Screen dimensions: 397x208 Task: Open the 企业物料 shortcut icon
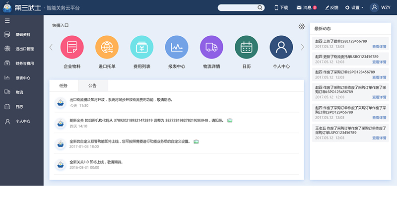(x=72, y=47)
